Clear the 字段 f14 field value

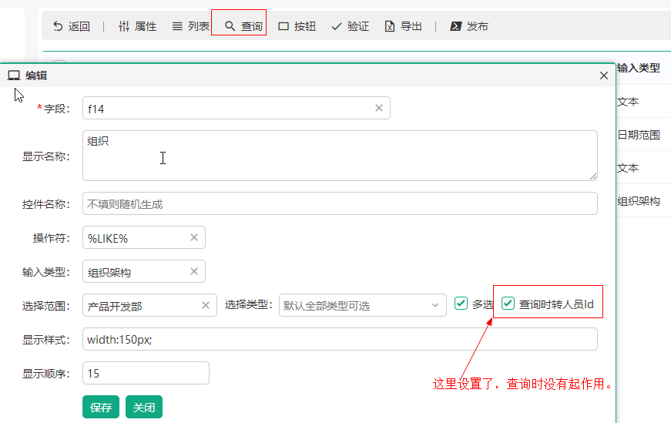(379, 109)
